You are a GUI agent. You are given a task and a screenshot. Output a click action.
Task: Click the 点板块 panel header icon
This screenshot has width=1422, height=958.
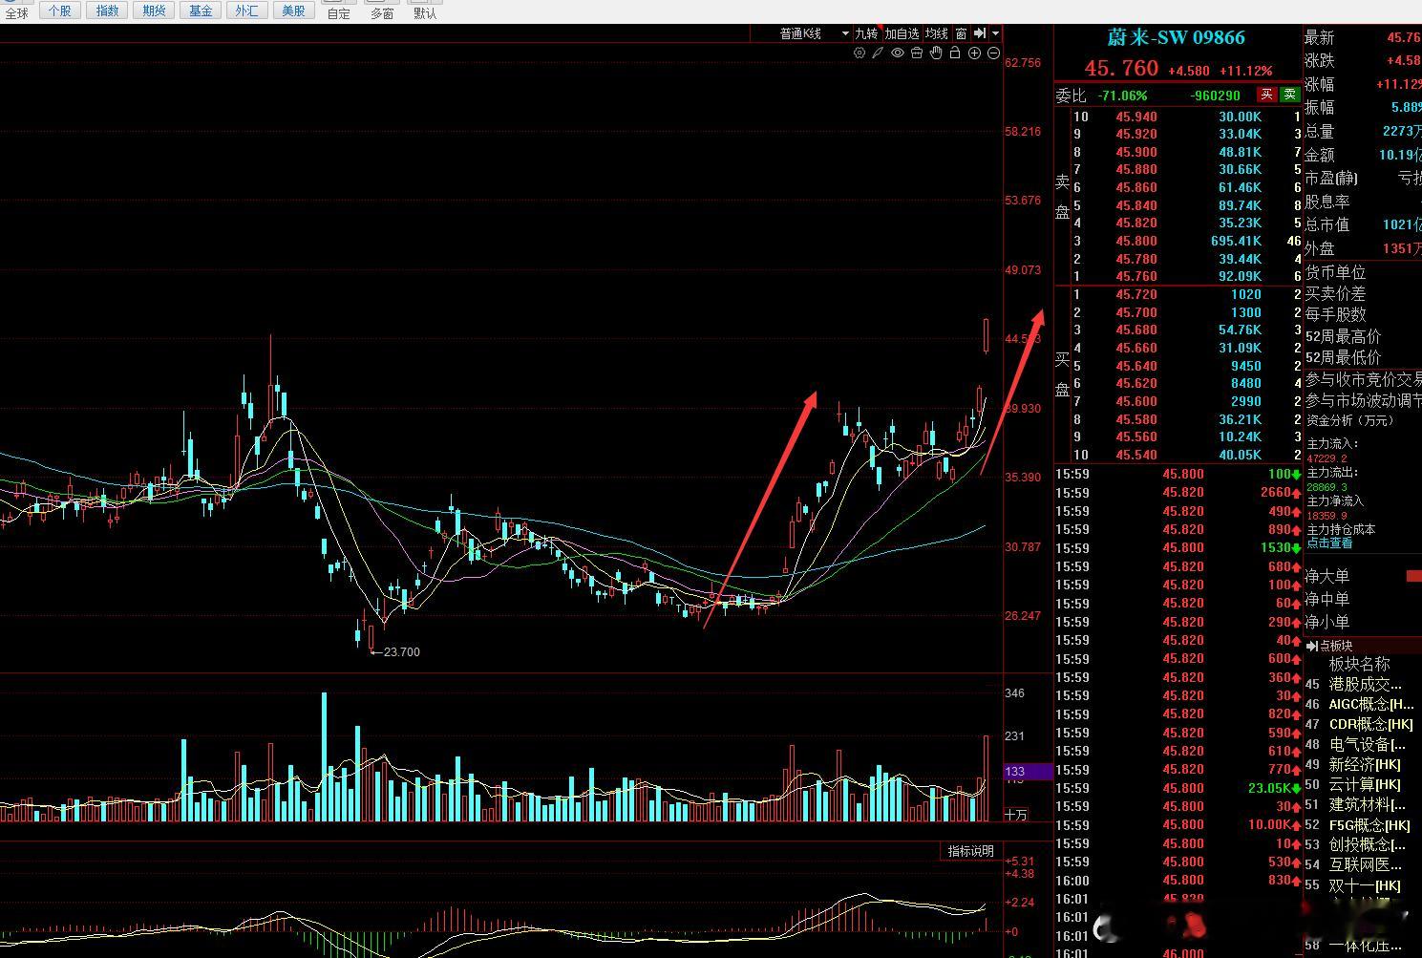point(1312,646)
